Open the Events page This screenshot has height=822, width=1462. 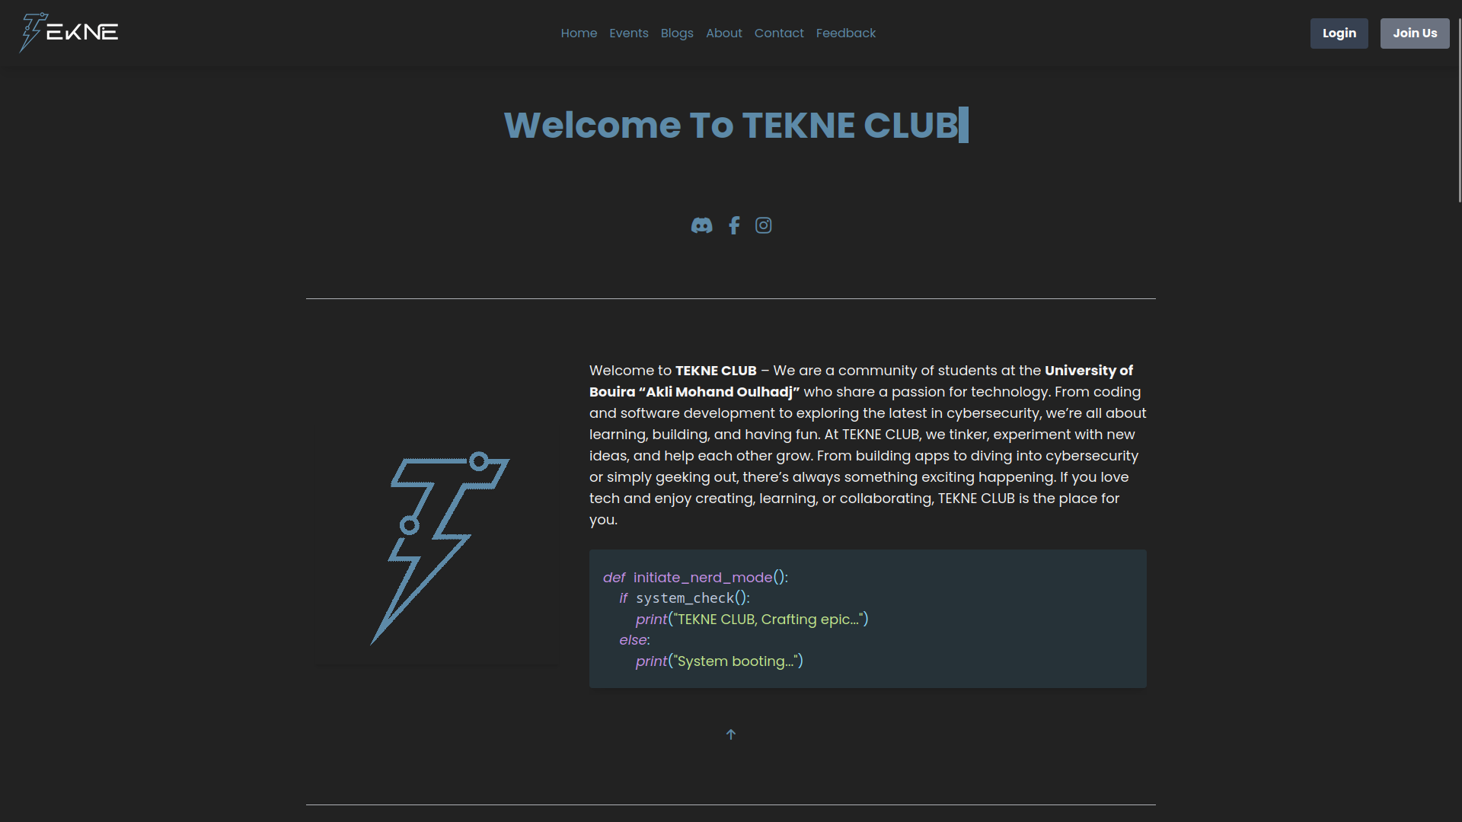(628, 33)
